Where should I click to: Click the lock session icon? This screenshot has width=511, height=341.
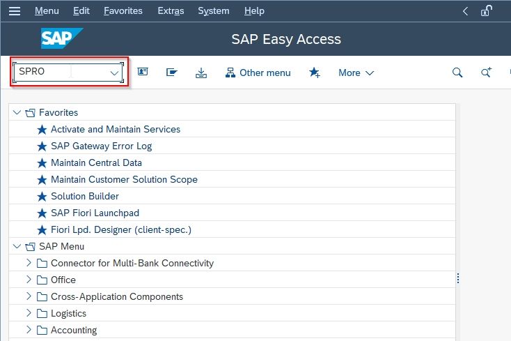[486, 10]
